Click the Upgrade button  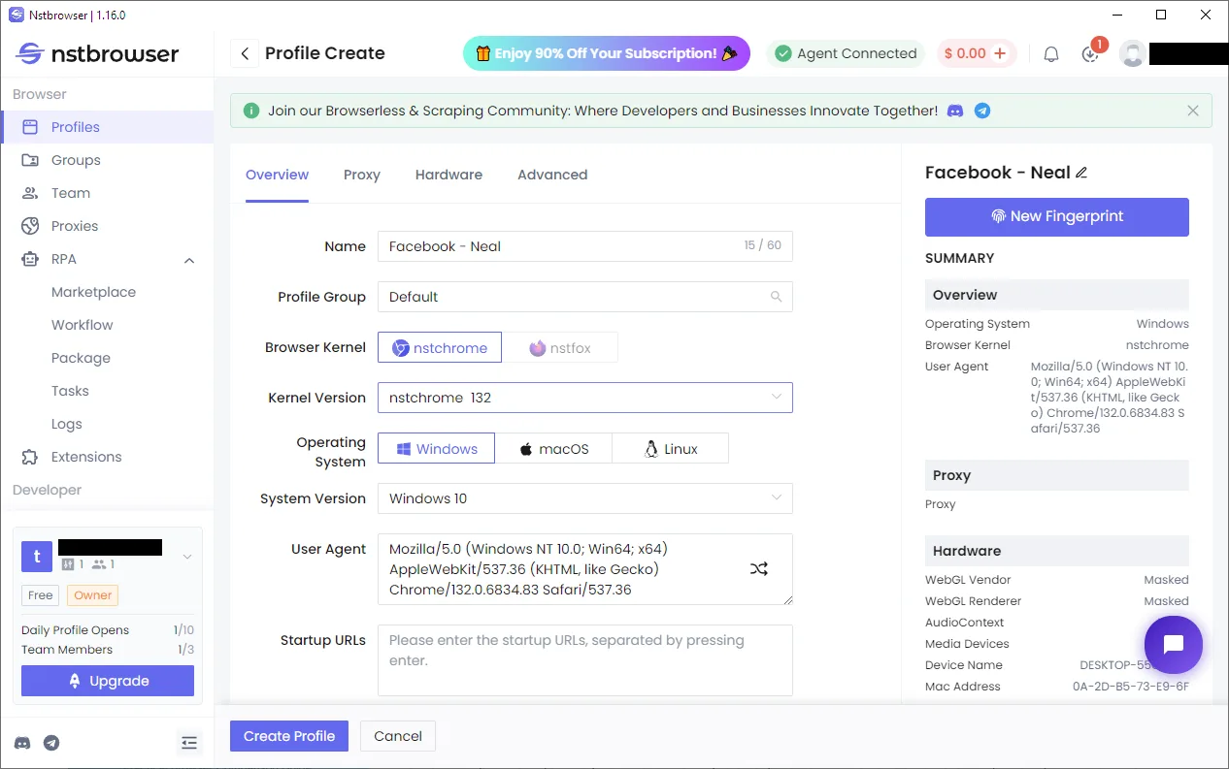108,681
